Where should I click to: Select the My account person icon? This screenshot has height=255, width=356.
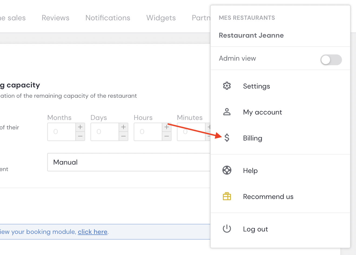point(227,112)
